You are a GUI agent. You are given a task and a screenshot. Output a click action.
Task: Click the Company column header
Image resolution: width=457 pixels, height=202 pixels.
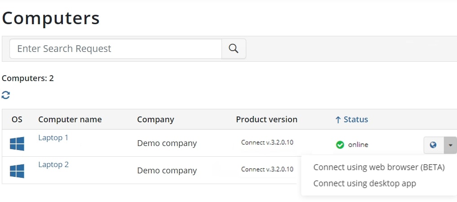[155, 120]
